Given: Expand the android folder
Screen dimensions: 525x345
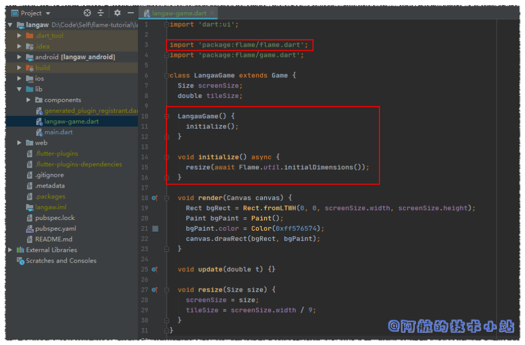Looking at the screenshot, I should pos(19,57).
